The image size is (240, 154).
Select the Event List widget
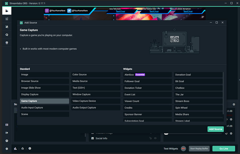(x=148, y=95)
